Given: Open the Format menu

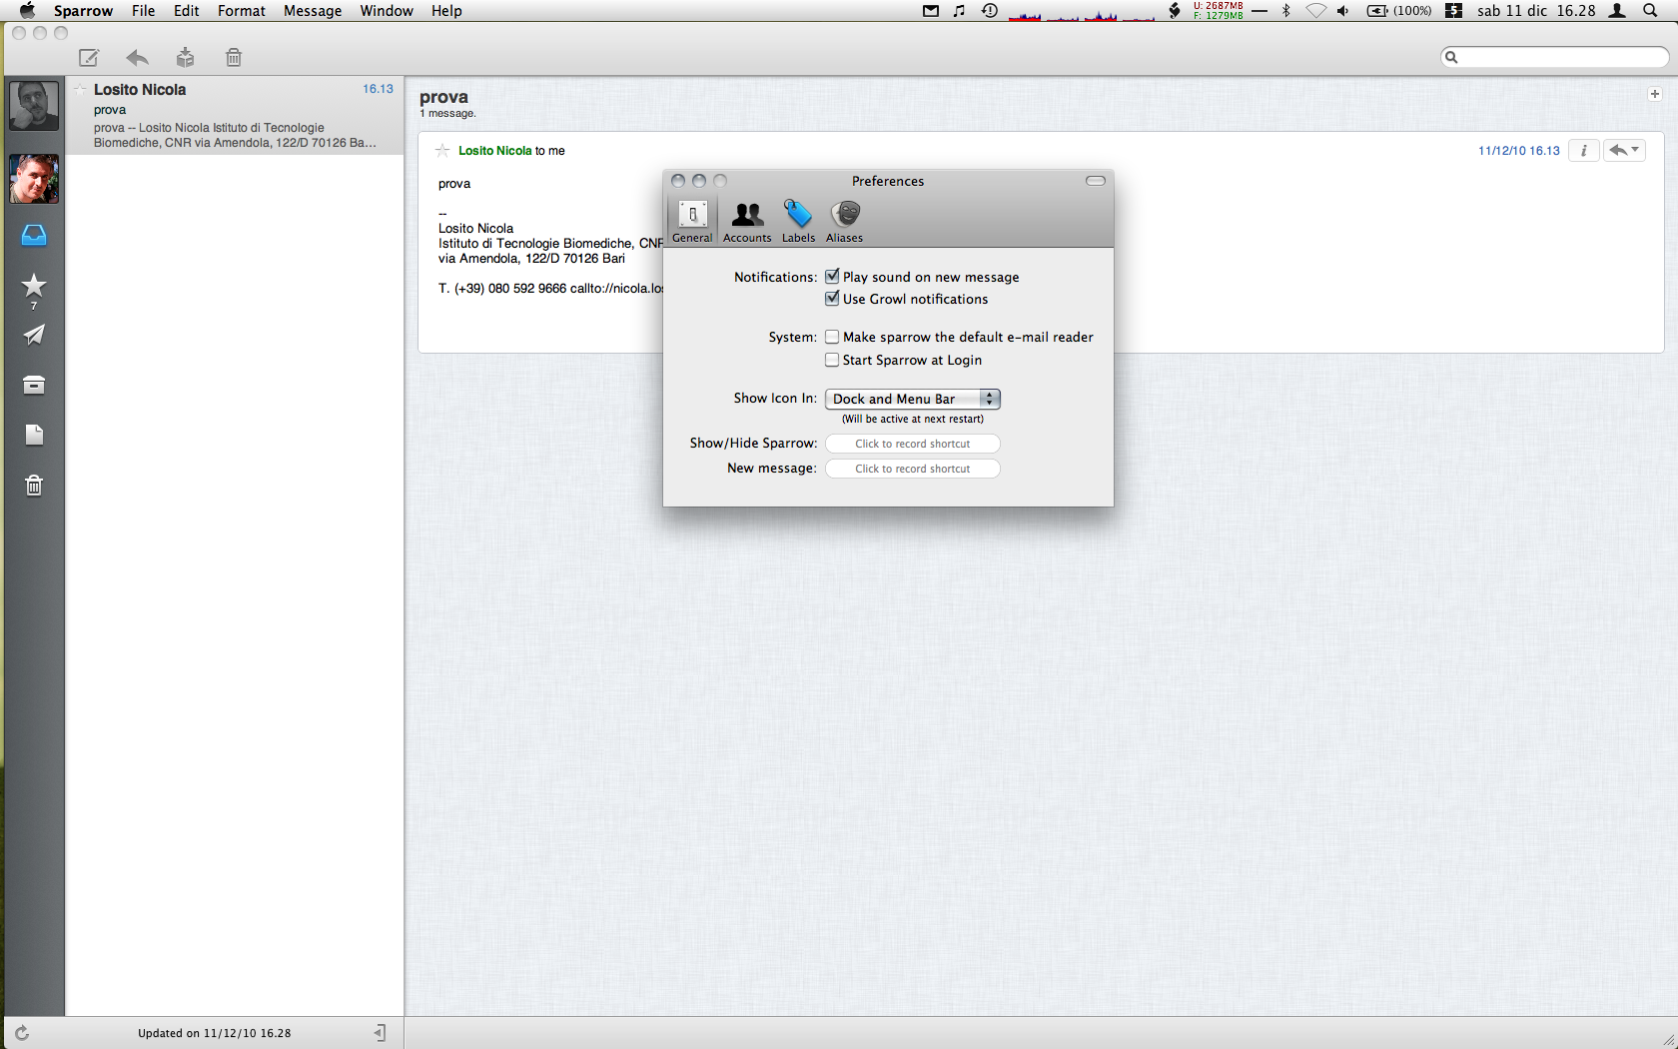Looking at the screenshot, I should click(242, 11).
